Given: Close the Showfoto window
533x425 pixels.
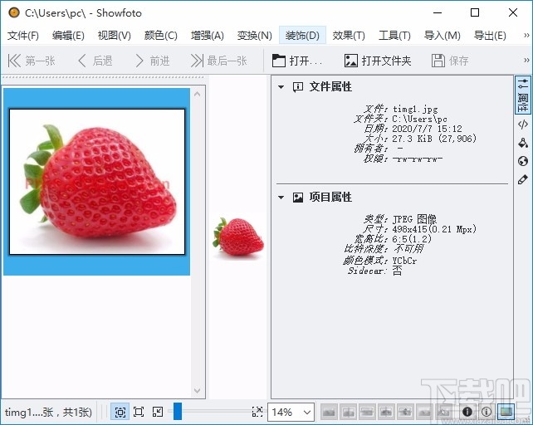Looking at the screenshot, I should 513,13.
